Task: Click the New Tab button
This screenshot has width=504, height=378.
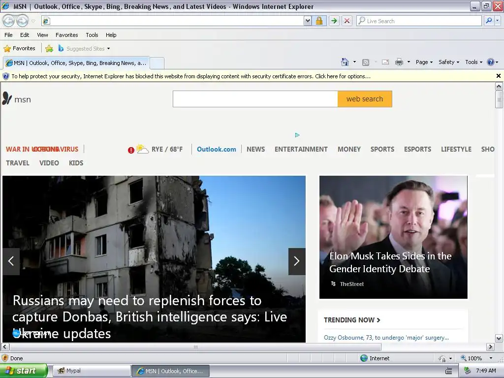Action: [157, 63]
